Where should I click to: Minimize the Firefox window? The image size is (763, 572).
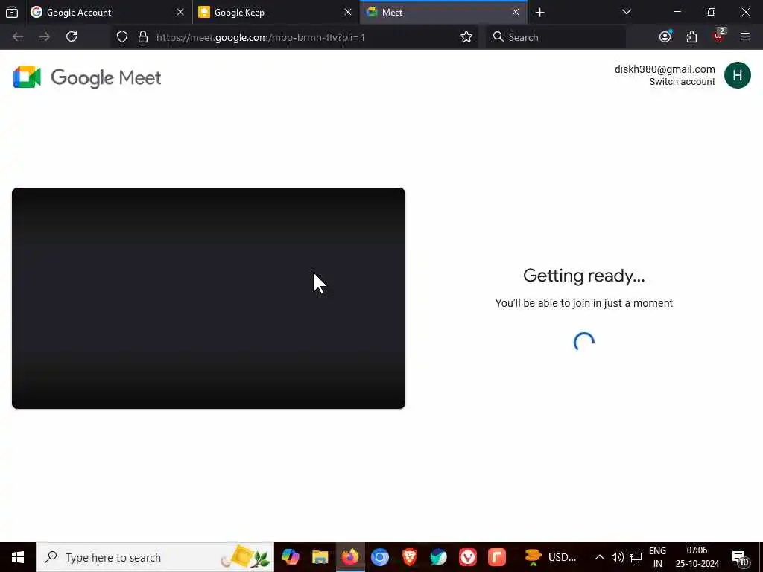677,12
